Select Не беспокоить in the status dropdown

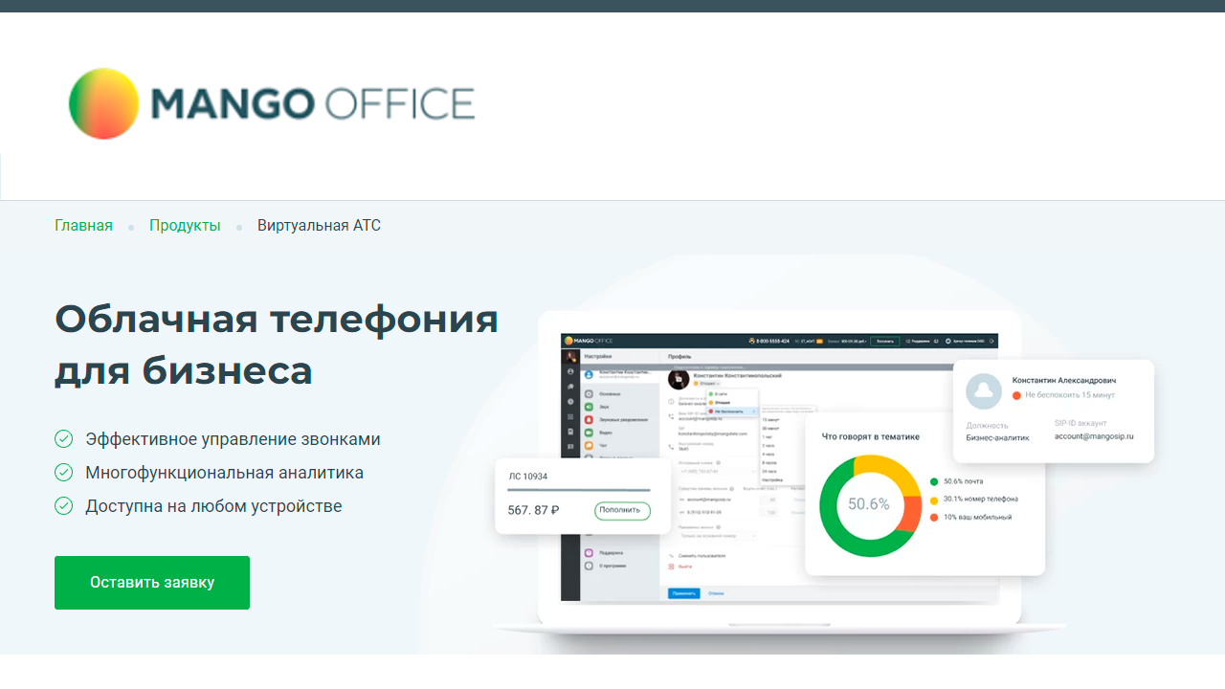tap(731, 411)
